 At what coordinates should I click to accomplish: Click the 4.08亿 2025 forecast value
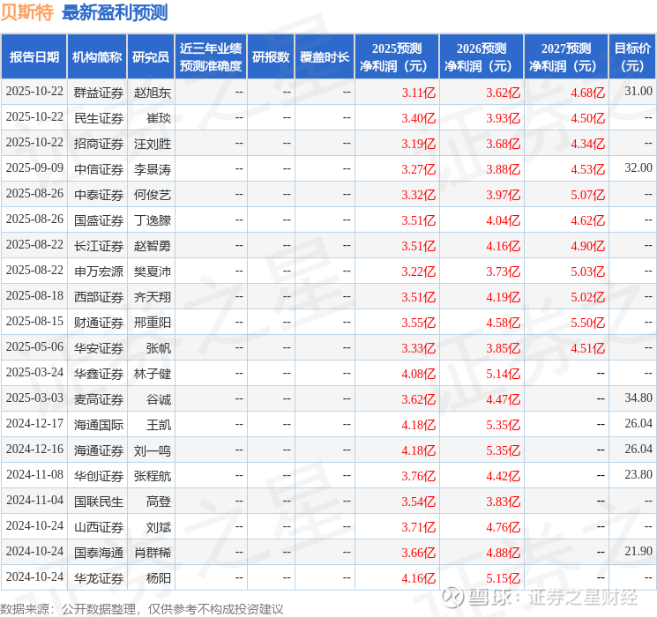coord(419,374)
